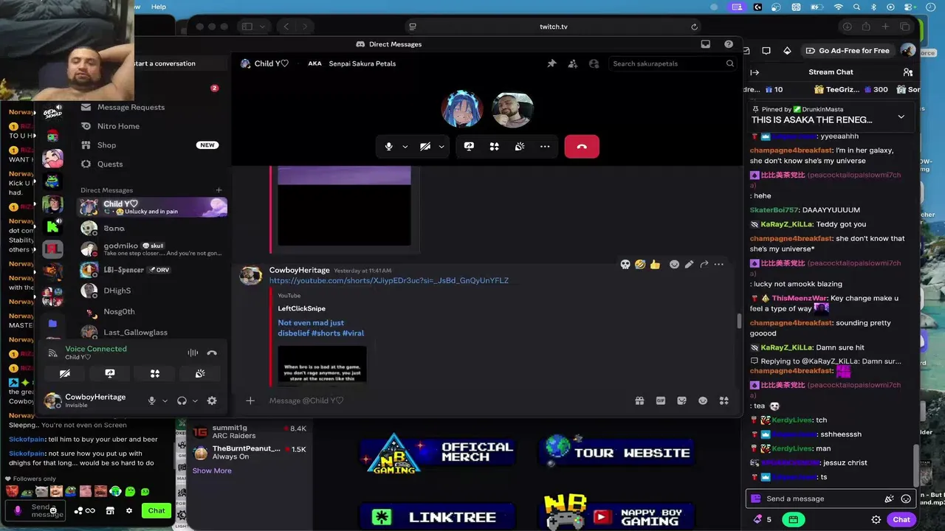945x531 pixels.
Task: Toggle camera button in Voice Connected panel
Action: [65, 374]
